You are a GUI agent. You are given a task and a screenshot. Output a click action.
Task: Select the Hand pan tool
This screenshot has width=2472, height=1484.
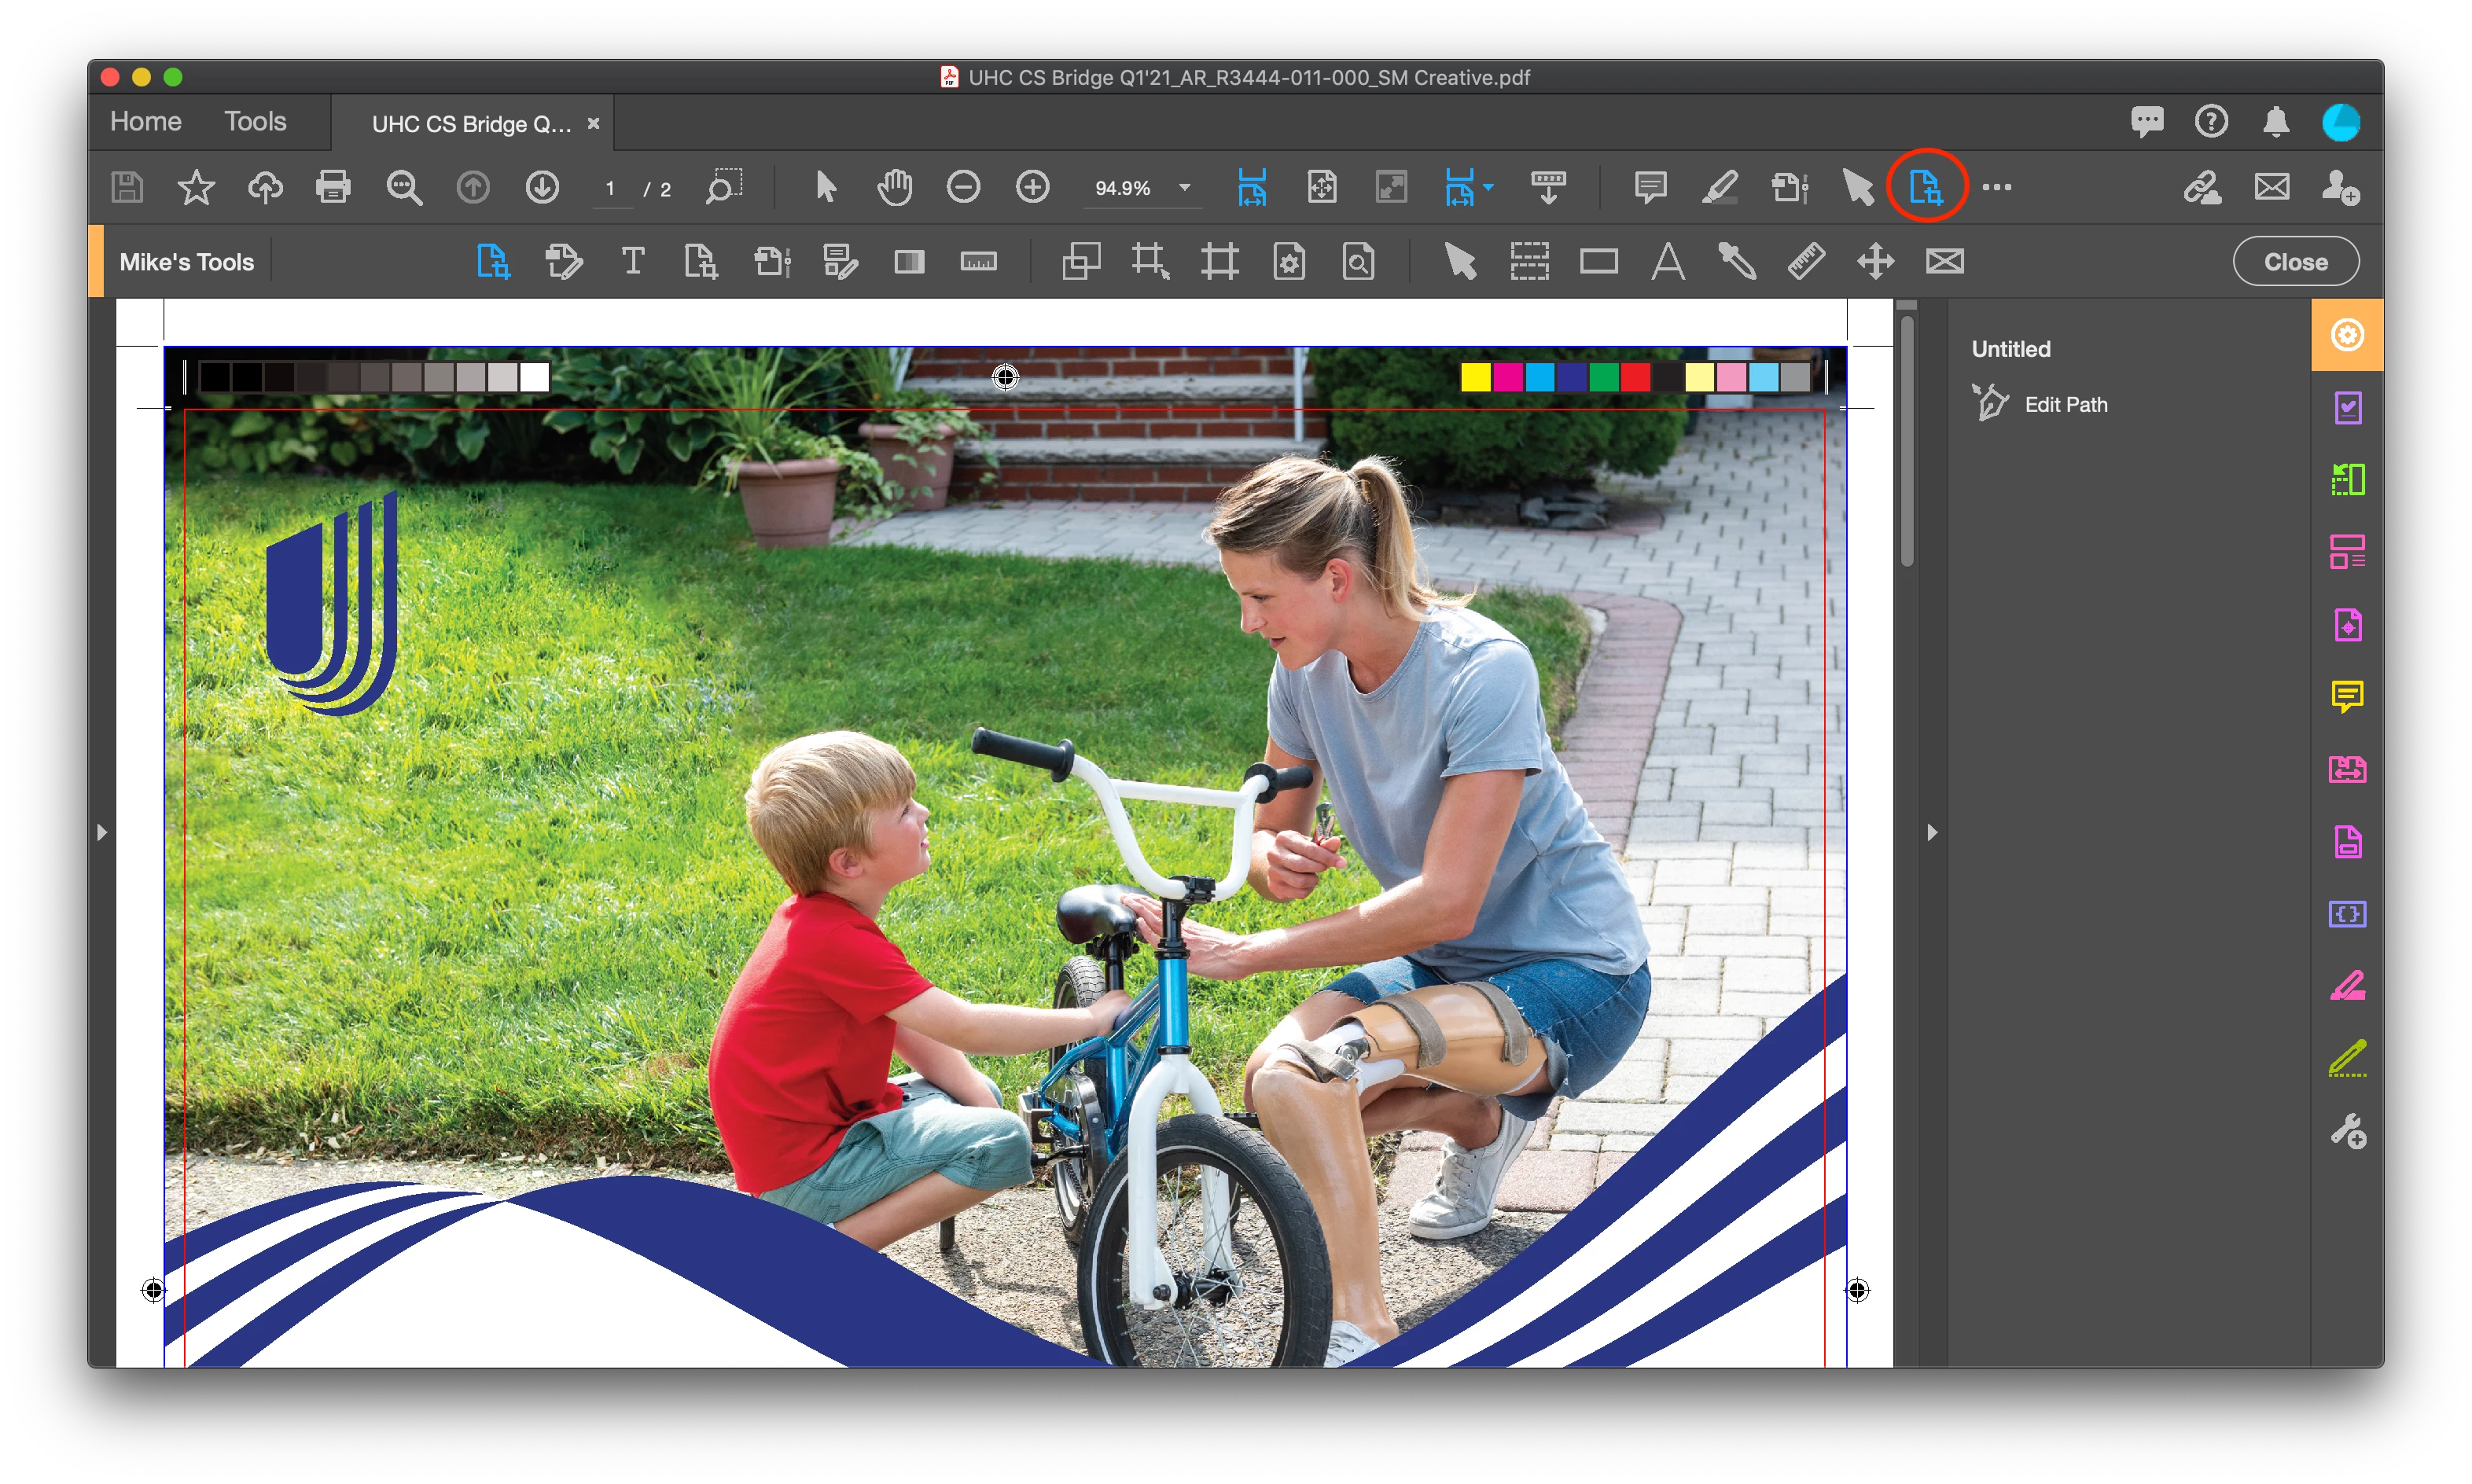pyautogui.click(x=894, y=187)
